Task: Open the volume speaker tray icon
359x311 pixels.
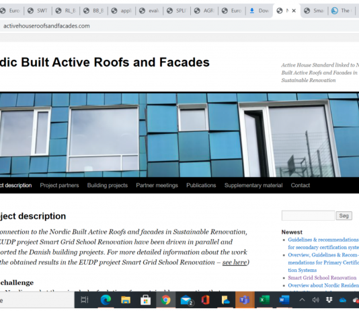Action: coord(315,300)
